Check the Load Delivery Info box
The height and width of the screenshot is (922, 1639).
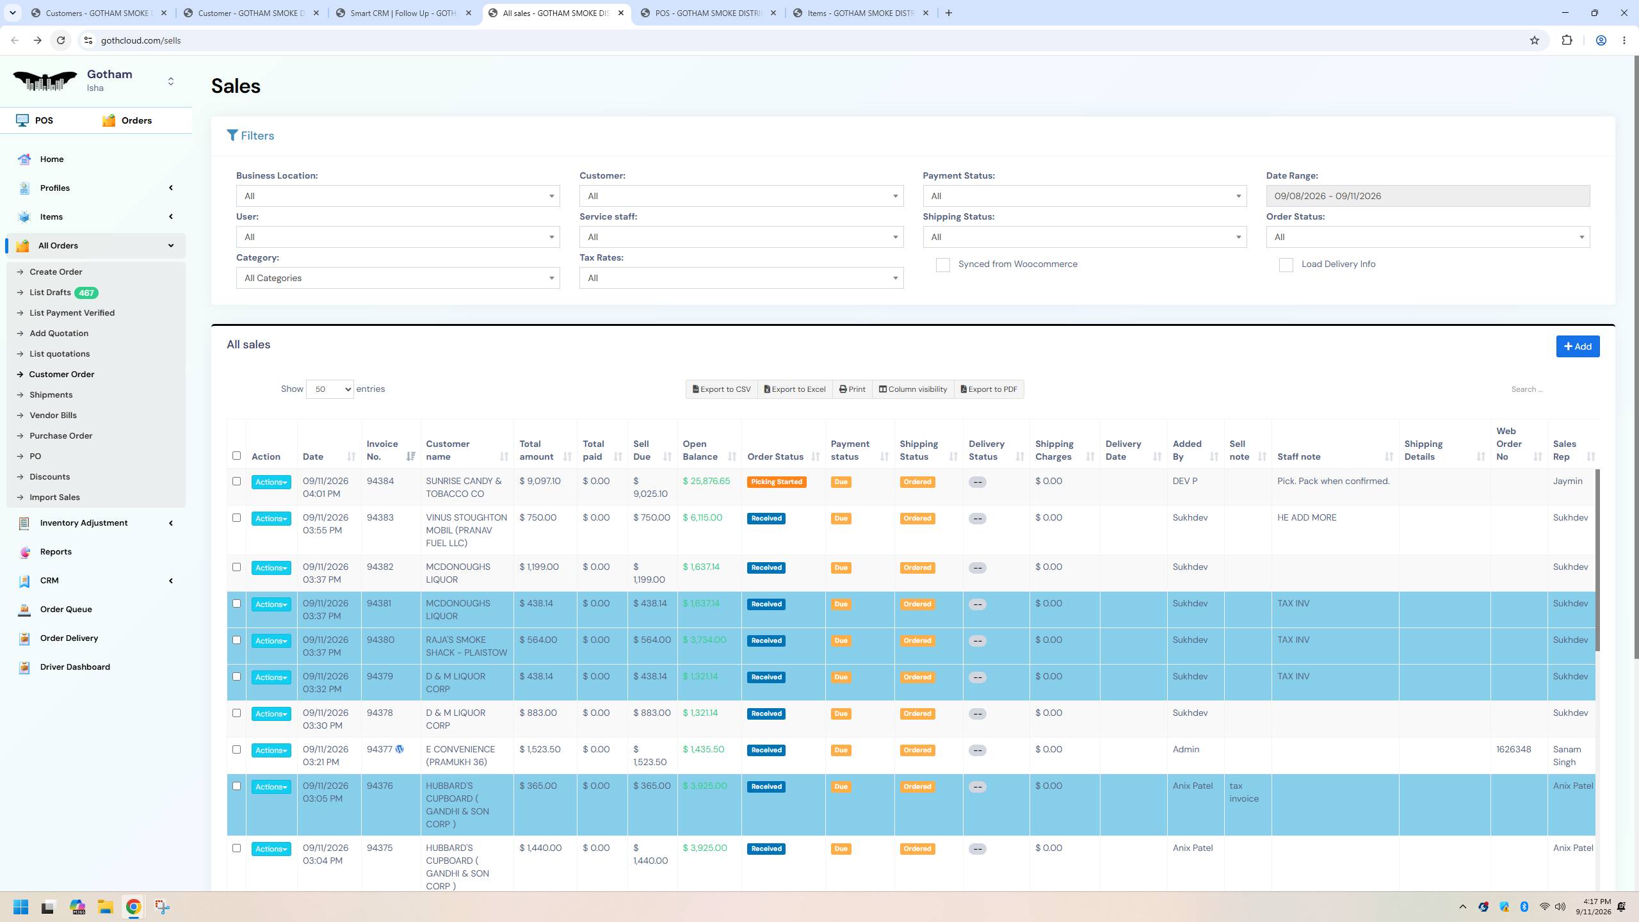(x=1286, y=265)
